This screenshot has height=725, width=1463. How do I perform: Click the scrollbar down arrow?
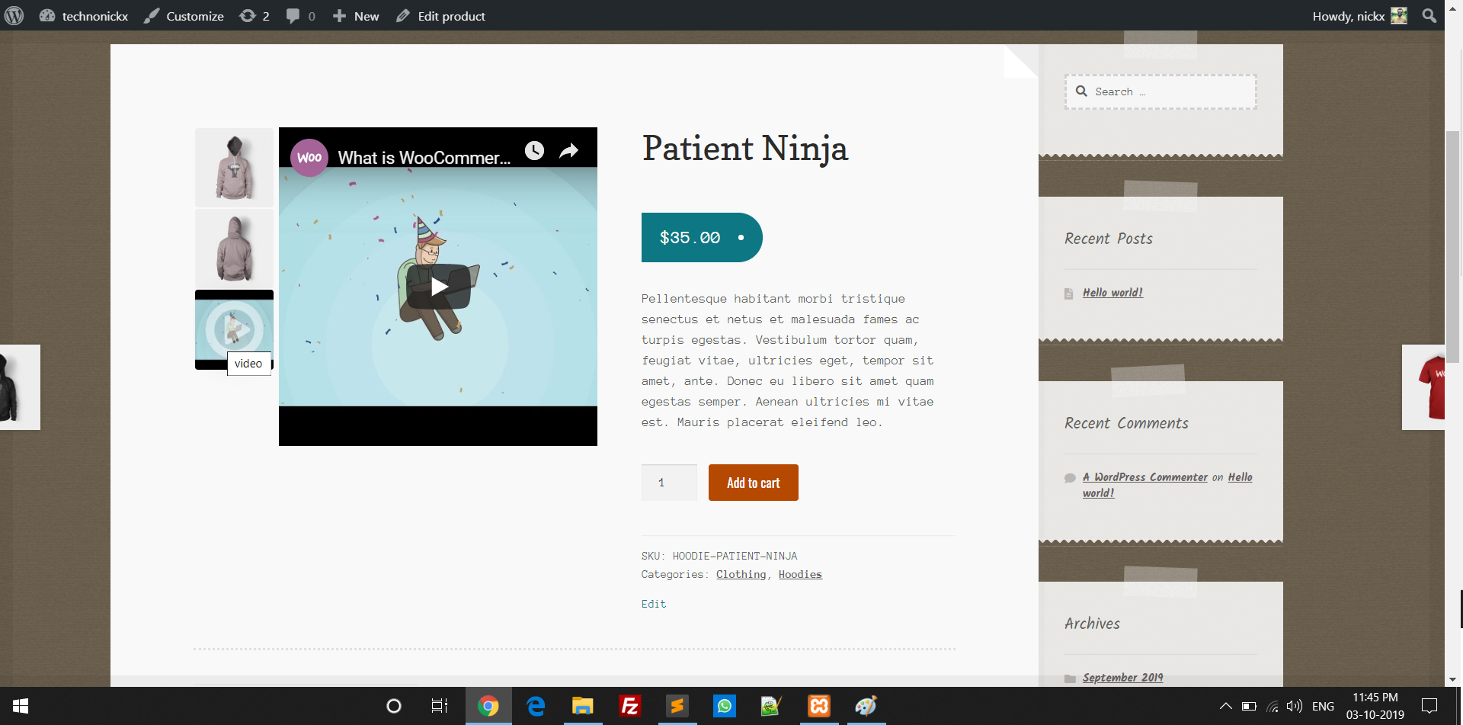(1453, 679)
